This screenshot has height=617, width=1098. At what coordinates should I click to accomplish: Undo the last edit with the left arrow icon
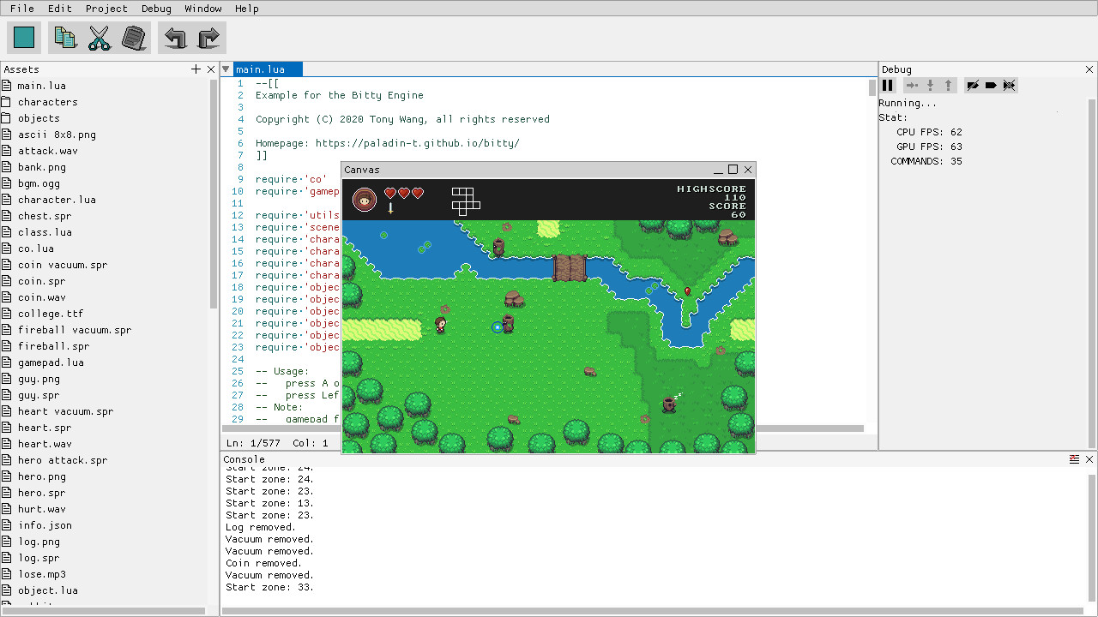[172, 37]
